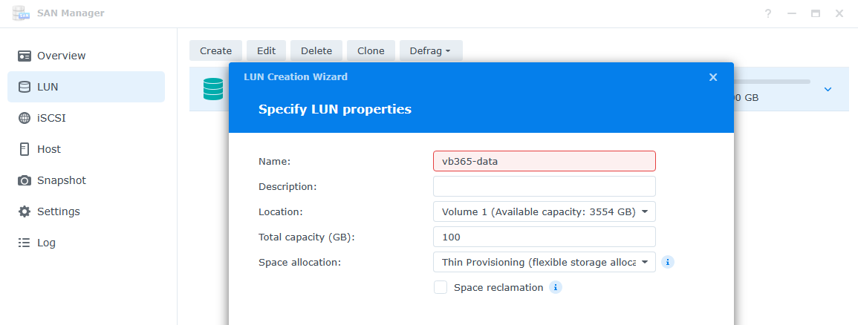The image size is (858, 325).
Task: Click the Host icon in sidebar
Action: [25, 149]
